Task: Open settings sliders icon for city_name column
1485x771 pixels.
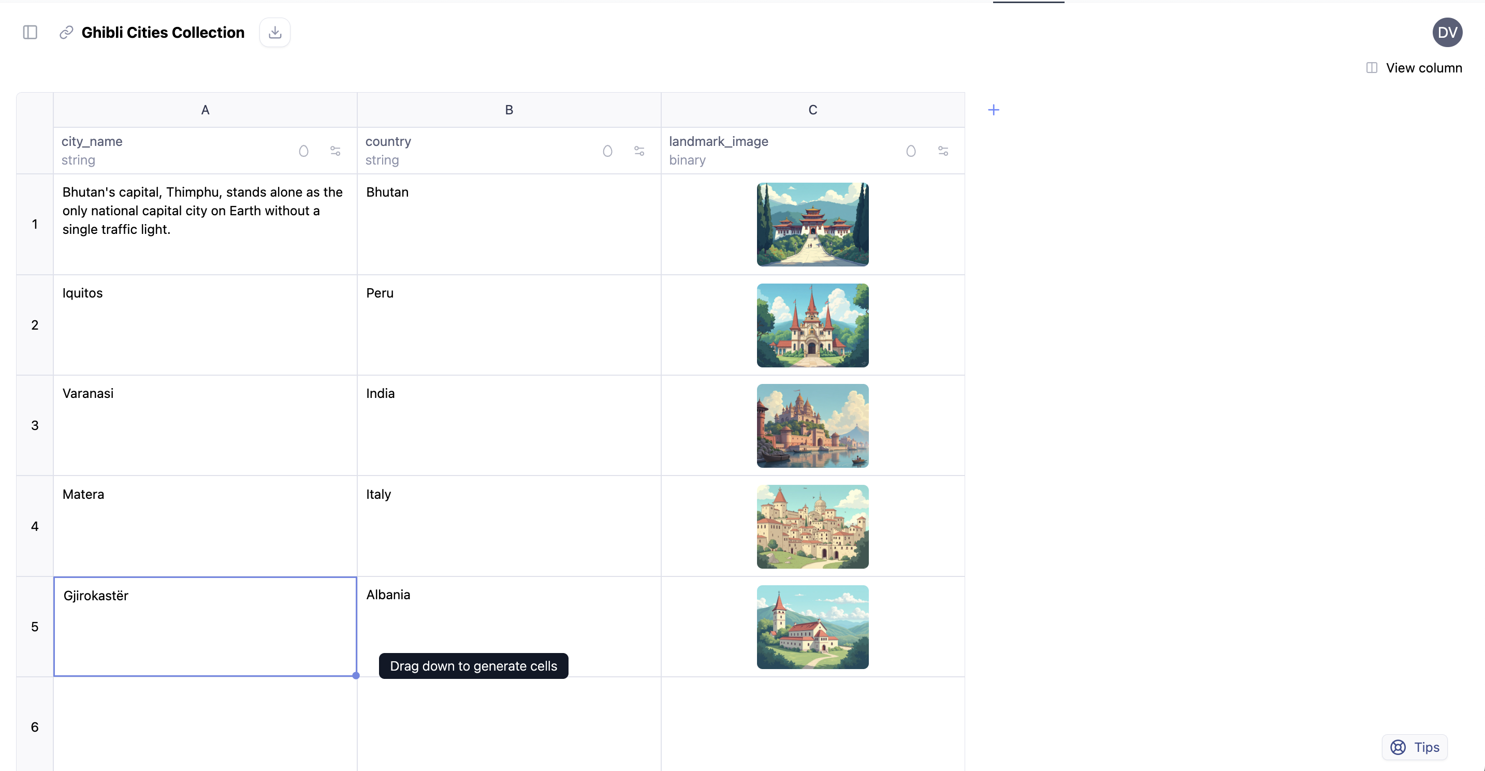Action: coord(336,151)
